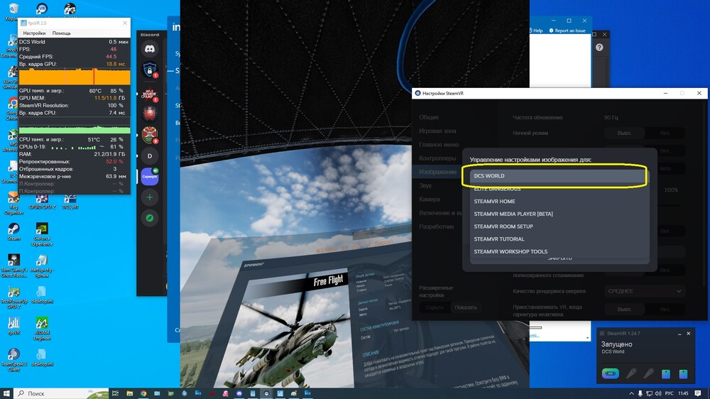
Task: Open TechPowerUp GPU-Z desktop shortcut
Action: click(x=14, y=297)
